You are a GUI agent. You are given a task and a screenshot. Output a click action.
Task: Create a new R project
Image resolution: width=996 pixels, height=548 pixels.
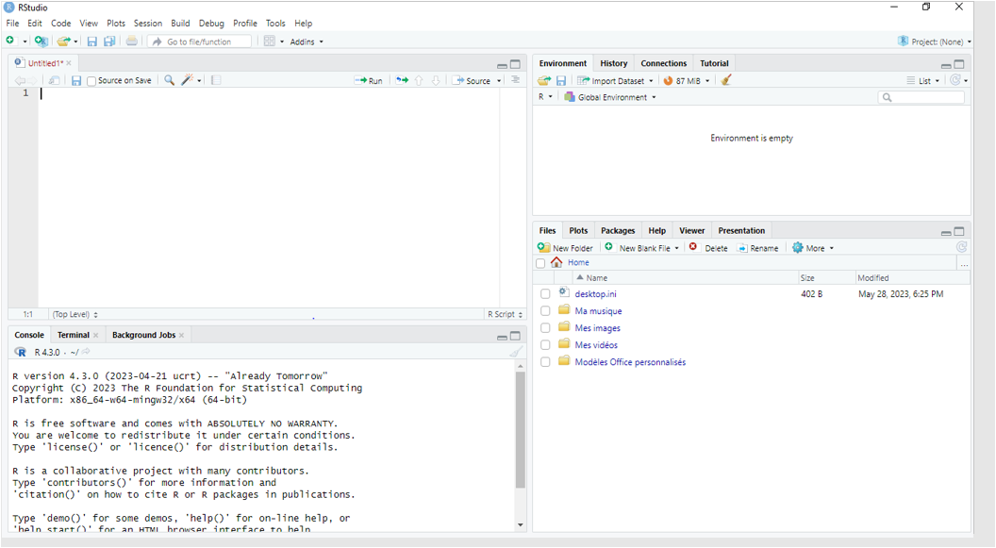40,42
